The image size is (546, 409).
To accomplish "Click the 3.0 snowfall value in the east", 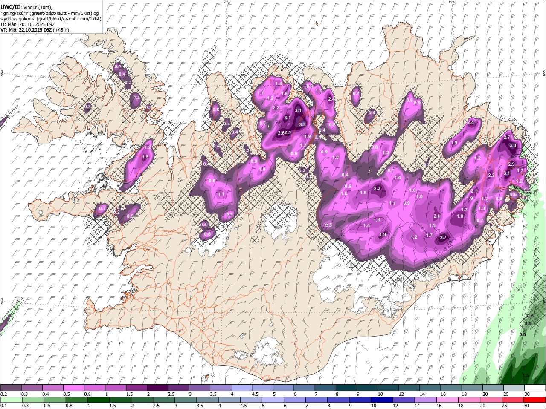I will click(513, 145).
